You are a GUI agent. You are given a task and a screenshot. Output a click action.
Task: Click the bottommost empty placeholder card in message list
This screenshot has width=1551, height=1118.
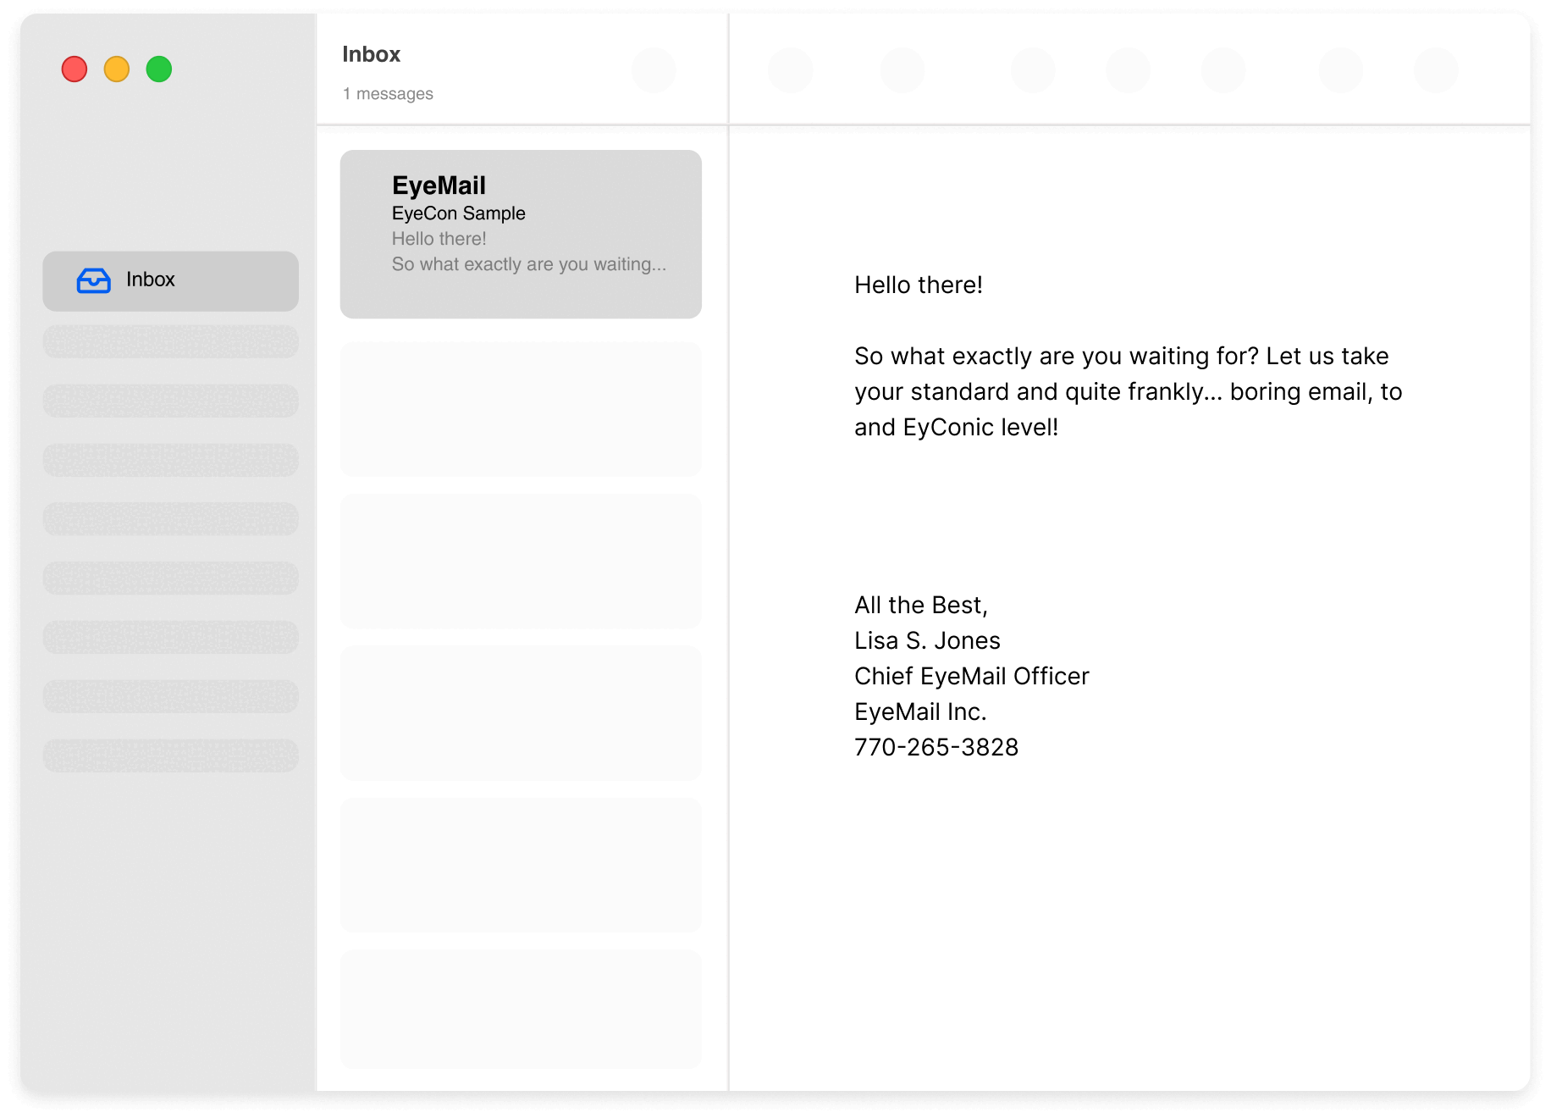click(x=521, y=1009)
